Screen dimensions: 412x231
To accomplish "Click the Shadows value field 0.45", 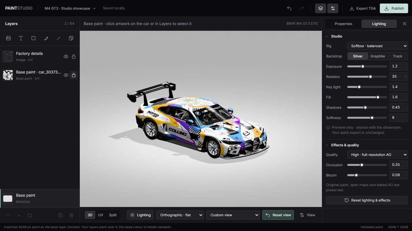I will pyautogui.click(x=398, y=107).
